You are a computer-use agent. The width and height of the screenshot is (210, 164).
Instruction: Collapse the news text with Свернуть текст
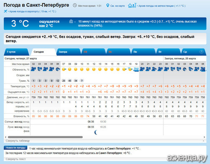click(16, 159)
